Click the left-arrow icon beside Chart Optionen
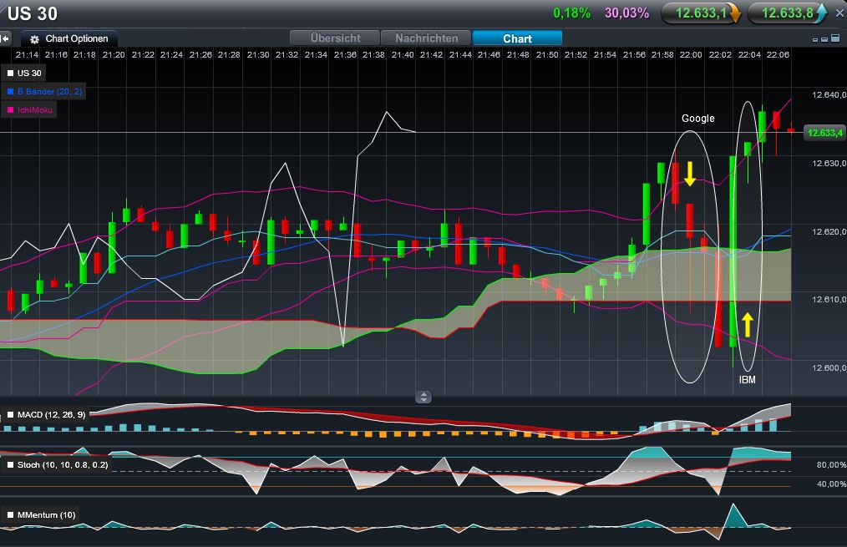This screenshot has height=547, width=847. [6, 38]
